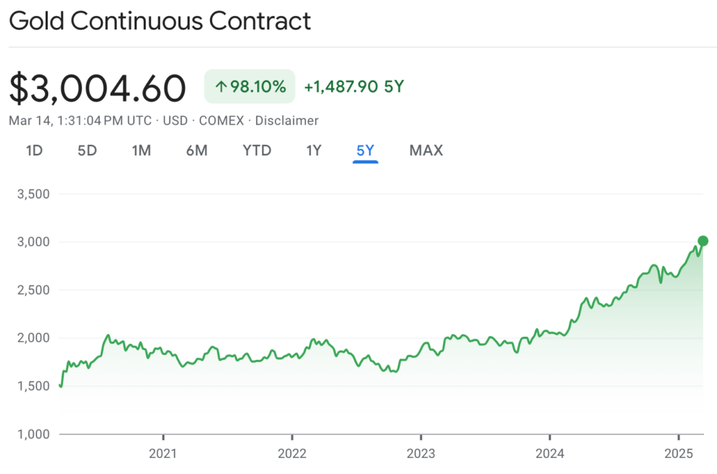Click the $3,004.60 price figure
The height and width of the screenshot is (474, 717).
coord(97,88)
